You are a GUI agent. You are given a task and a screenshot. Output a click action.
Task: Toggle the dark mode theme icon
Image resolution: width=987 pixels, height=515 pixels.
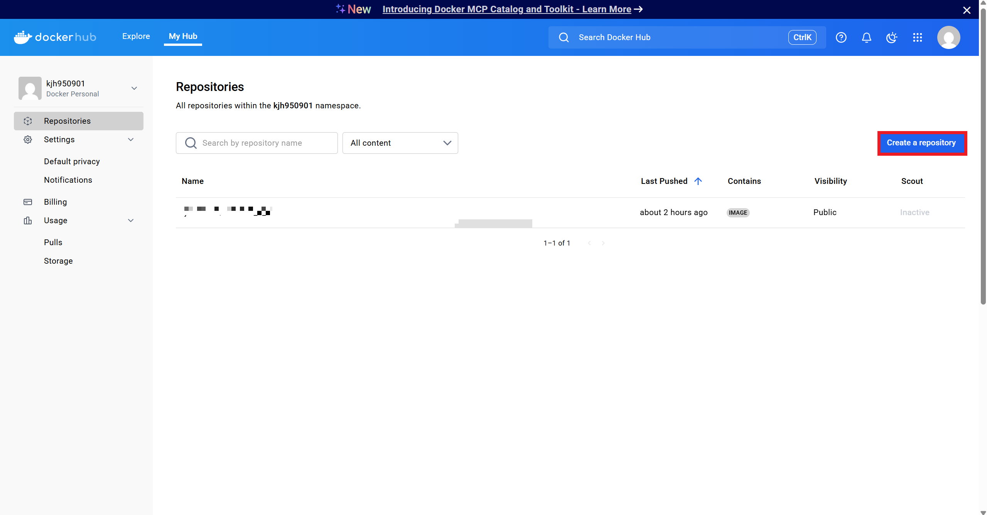[892, 37]
